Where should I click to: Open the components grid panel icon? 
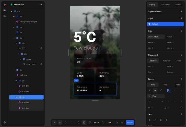[x=4, y=16]
